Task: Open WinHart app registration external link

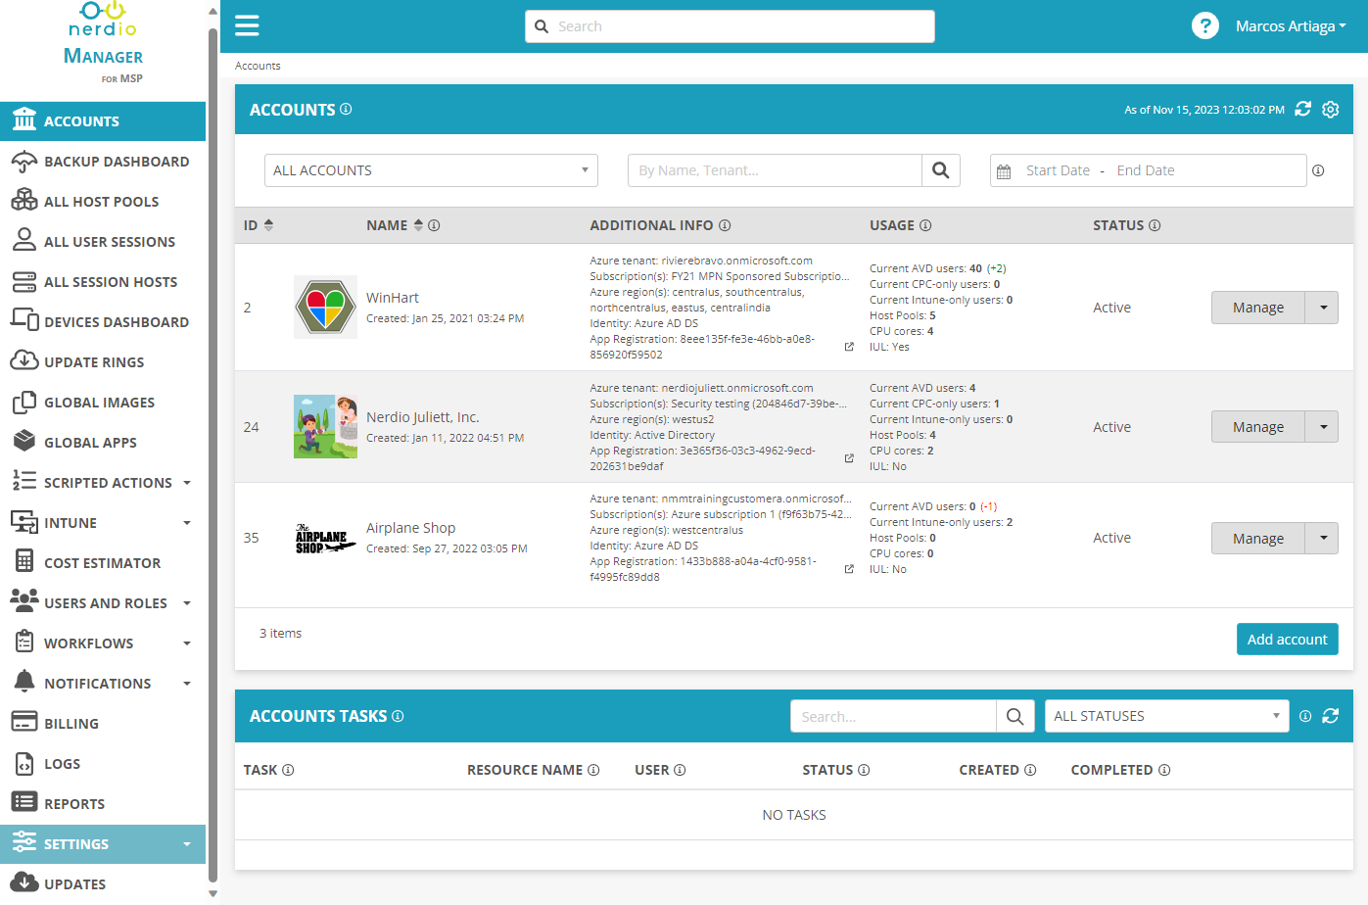Action: point(849,347)
